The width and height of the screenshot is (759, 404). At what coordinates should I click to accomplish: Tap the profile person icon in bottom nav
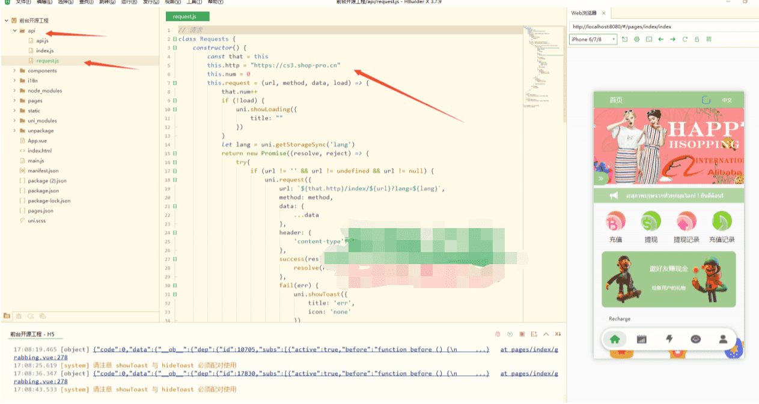coord(723,339)
